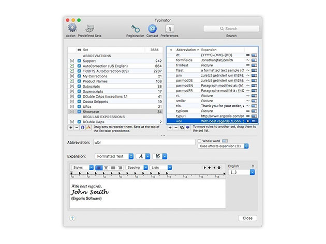Select center tab stop diamond marker
The image size is (326, 244).
point(210,168)
